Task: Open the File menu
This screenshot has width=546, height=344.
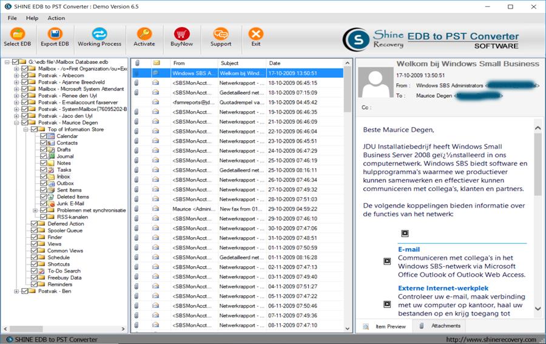Action: pos(12,18)
